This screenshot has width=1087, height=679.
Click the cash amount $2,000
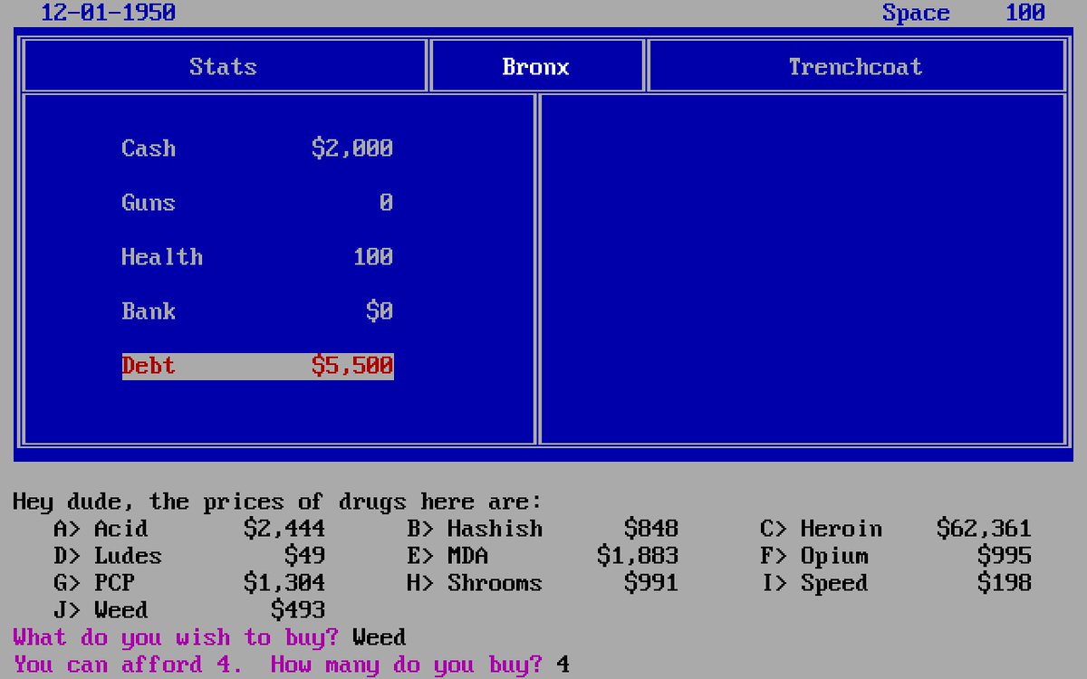pyautogui.click(x=352, y=148)
